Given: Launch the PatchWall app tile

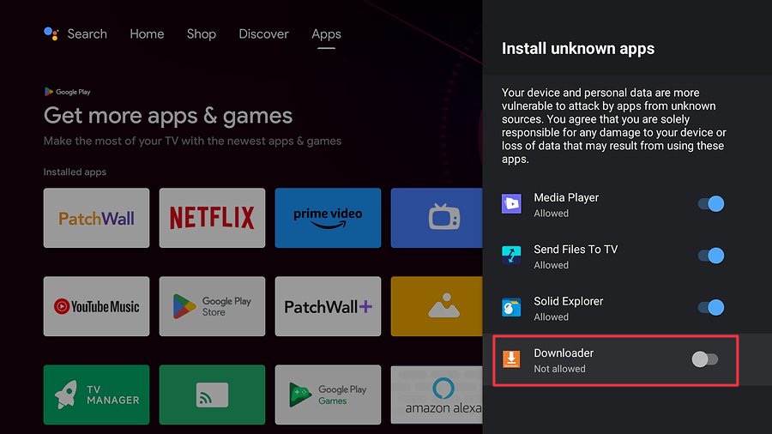Looking at the screenshot, I should [x=96, y=218].
